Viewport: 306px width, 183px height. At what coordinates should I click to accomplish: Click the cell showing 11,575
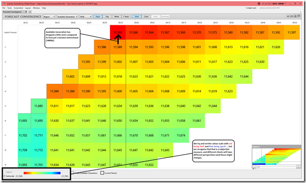(213, 32)
